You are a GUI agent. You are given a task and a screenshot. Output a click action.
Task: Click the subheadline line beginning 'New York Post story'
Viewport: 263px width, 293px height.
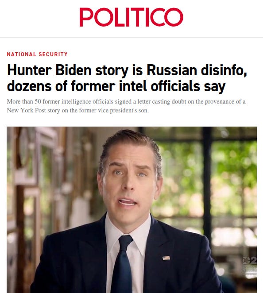pos(78,111)
